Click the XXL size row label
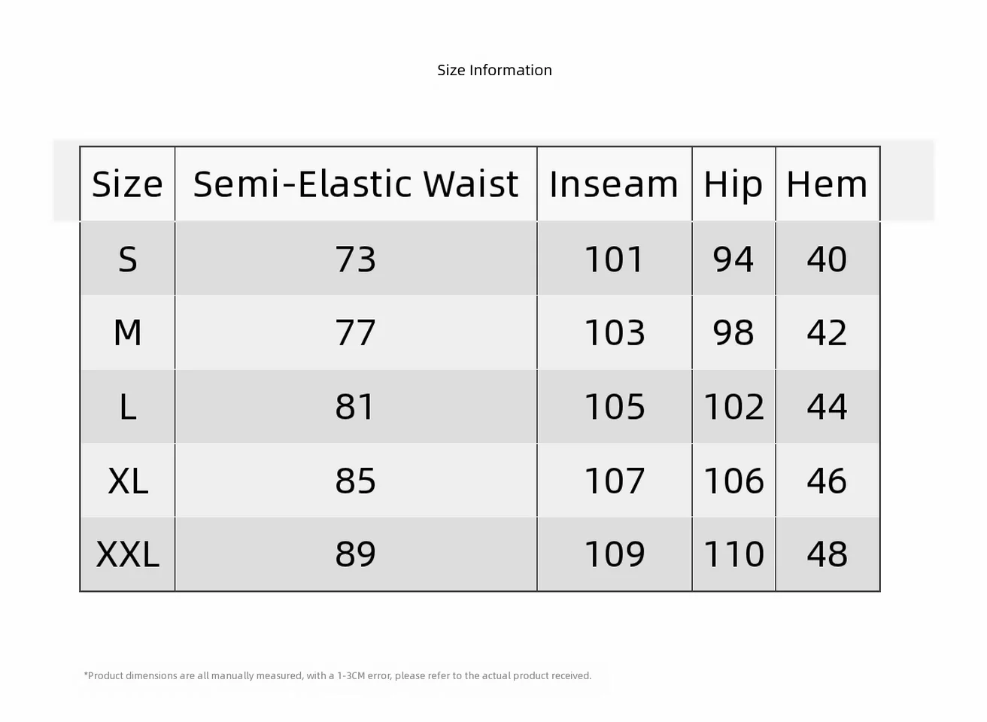Screen dimensions: 987x722 [128, 554]
